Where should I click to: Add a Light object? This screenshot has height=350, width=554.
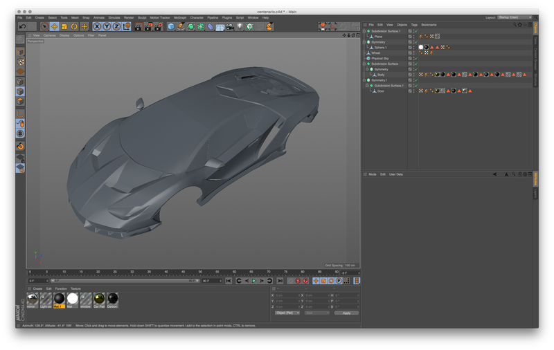coord(240,26)
